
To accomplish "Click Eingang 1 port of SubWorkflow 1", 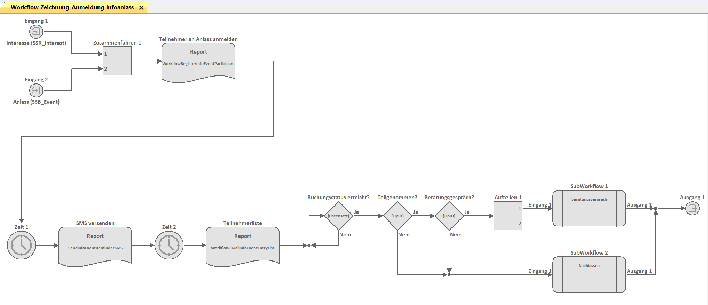I will coord(540,205).
